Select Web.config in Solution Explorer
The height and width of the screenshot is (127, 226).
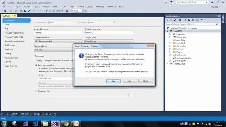pyautogui.click(x=181, y=61)
